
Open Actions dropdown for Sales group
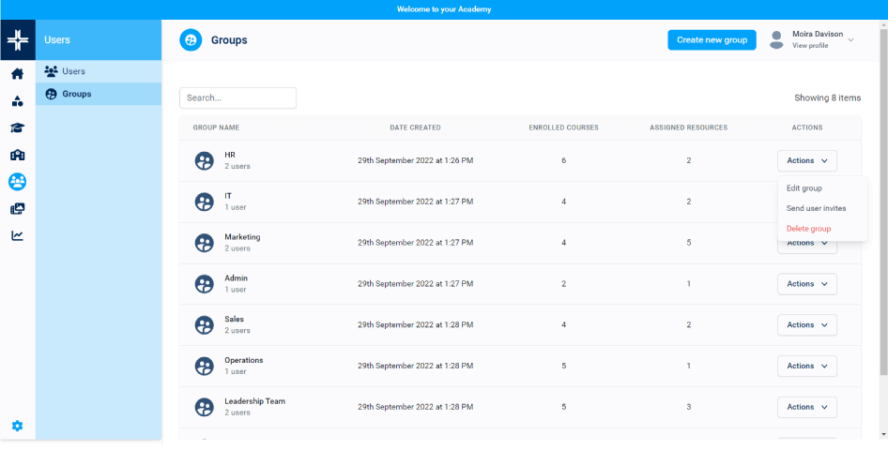[806, 325]
